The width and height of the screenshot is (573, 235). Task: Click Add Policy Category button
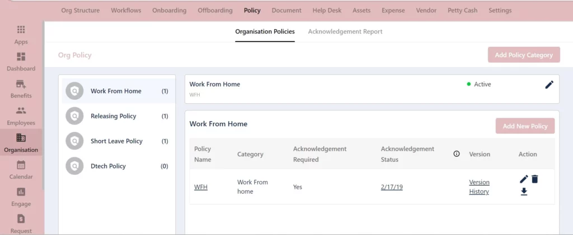click(x=524, y=55)
